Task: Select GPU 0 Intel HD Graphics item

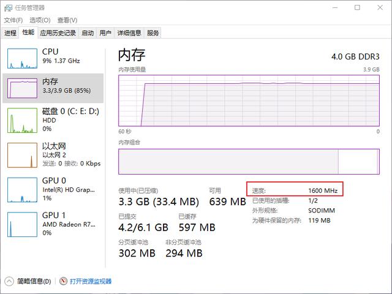Action: pyautogui.click(x=53, y=189)
